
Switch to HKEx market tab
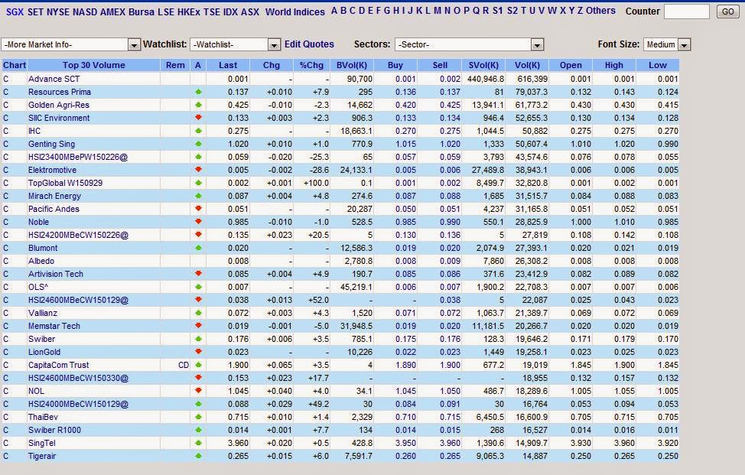click(x=189, y=12)
